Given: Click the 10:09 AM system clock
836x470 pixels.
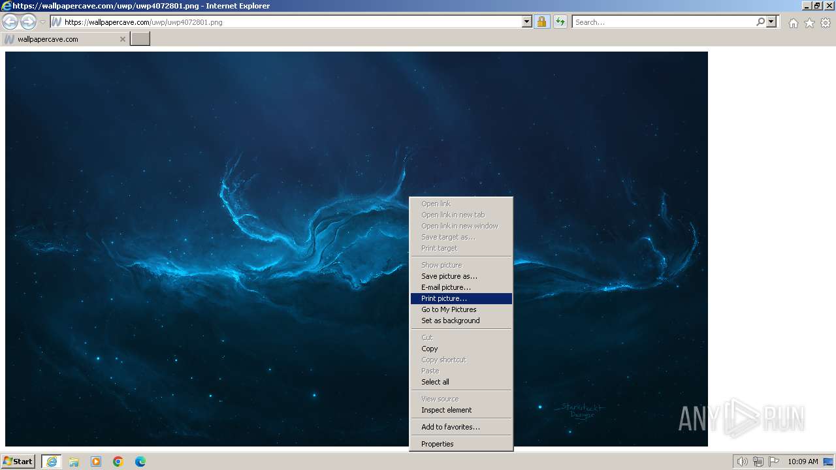Looking at the screenshot, I should (803, 462).
